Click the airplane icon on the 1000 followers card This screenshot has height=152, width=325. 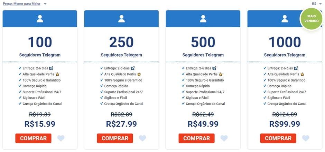point(296,68)
